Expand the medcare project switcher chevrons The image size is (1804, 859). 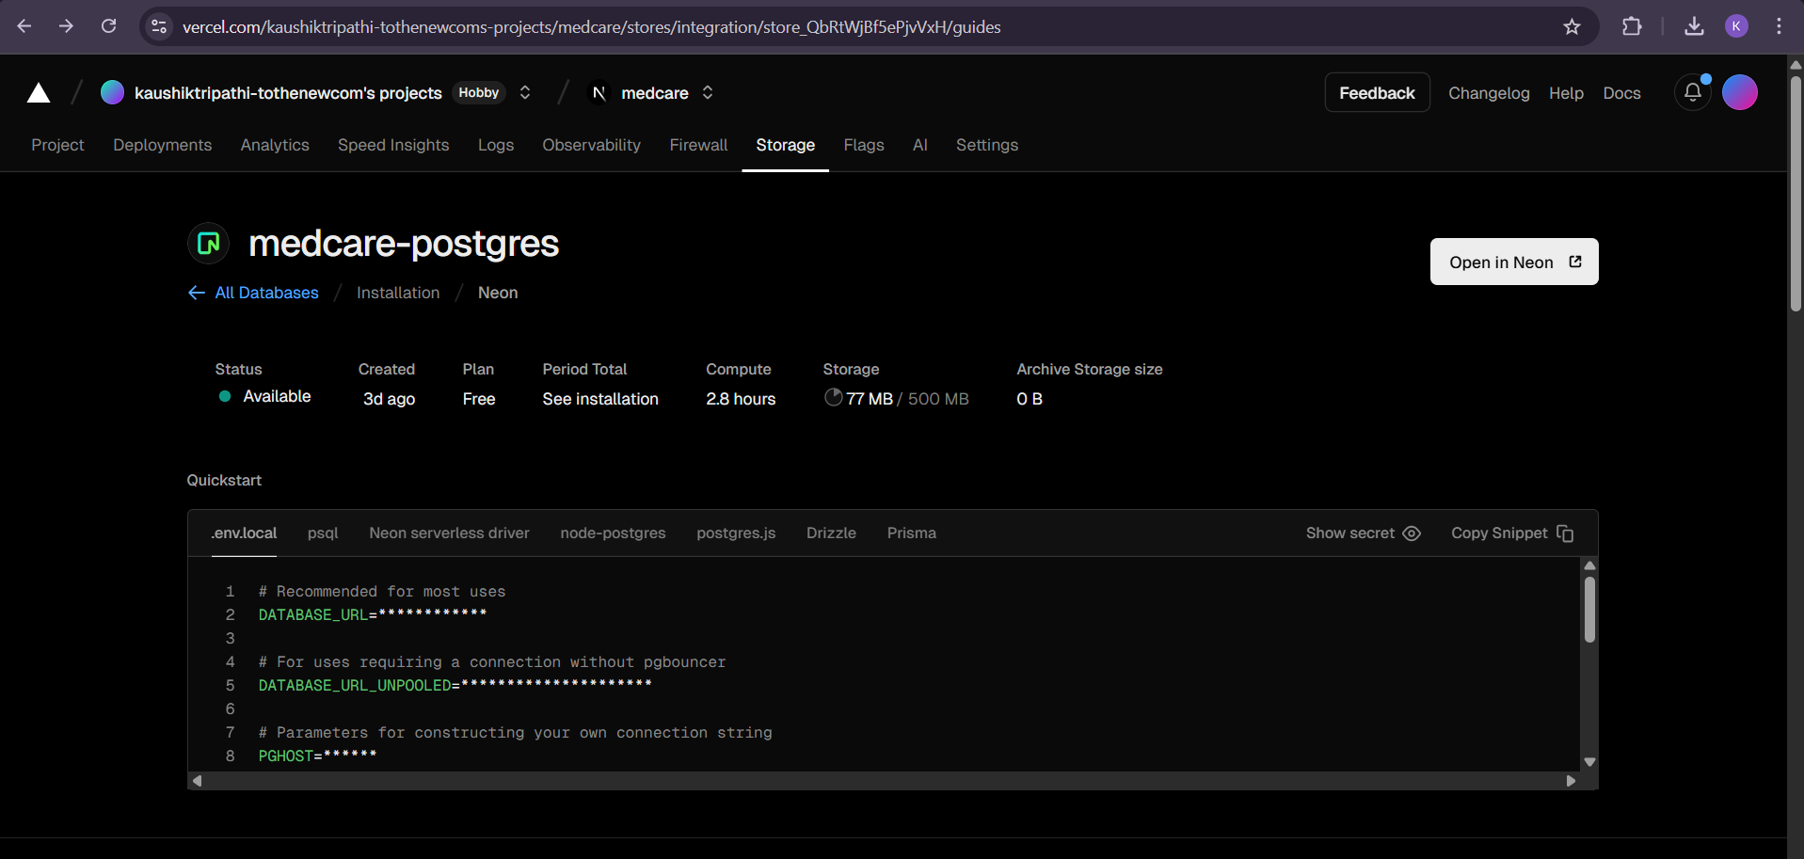coord(708,92)
